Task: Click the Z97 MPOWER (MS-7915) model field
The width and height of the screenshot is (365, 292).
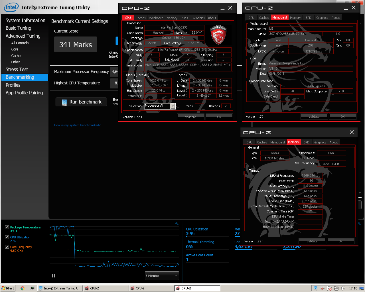Action: (x=295, y=34)
